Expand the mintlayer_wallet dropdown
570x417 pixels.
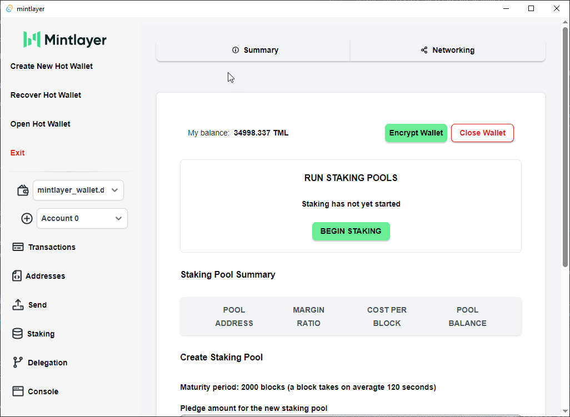point(78,190)
